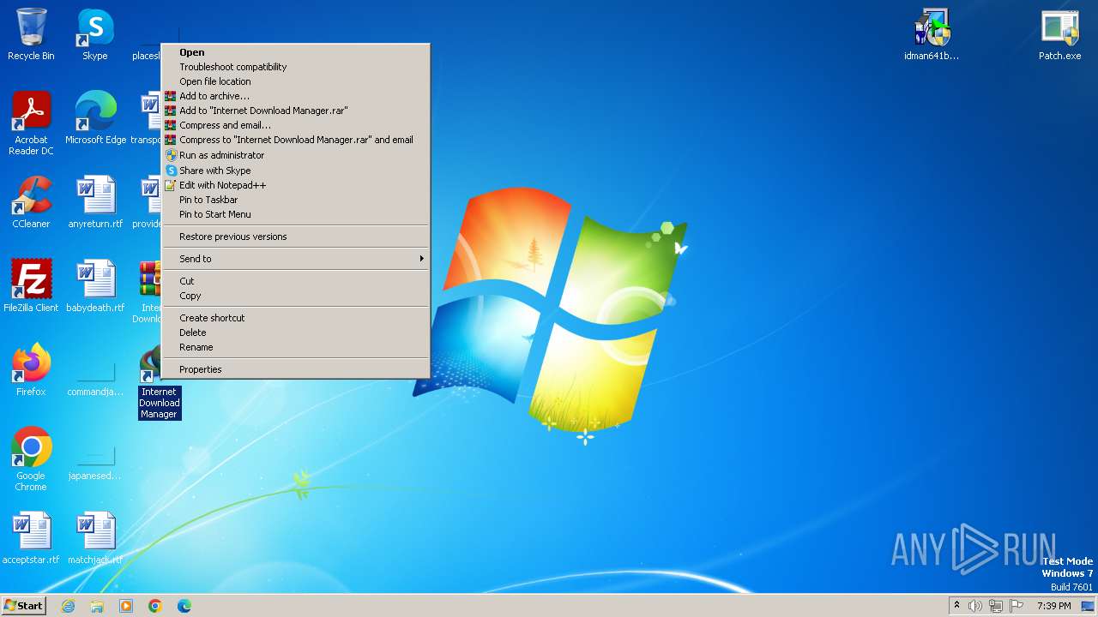Select the Skype desktop shortcut
The image size is (1098, 617).
click(x=94, y=34)
